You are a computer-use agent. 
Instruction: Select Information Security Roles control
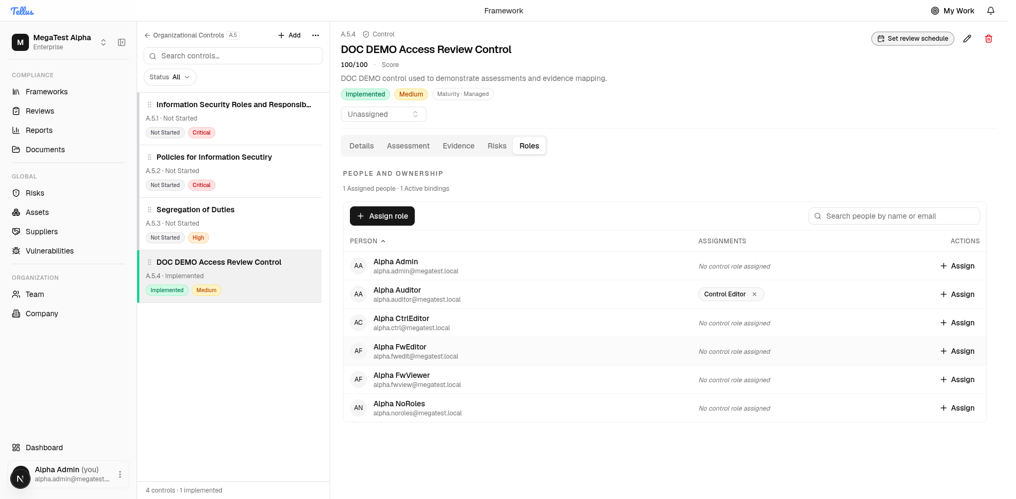point(230,118)
